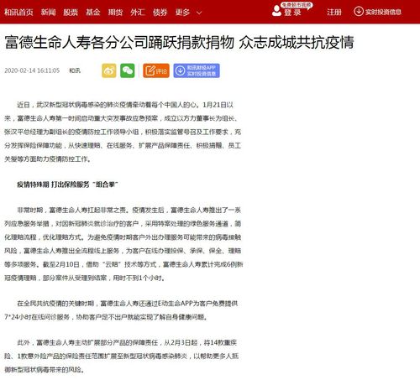Click 注册 link
The image size is (420, 385).
pos(334,12)
